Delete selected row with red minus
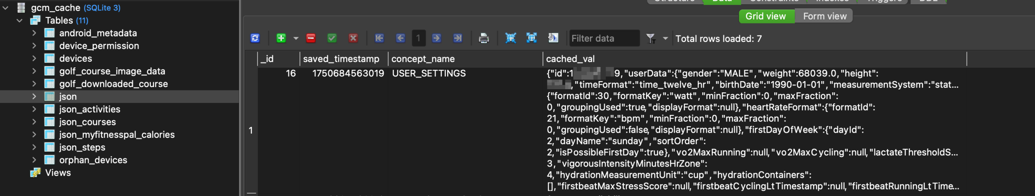 click(311, 38)
